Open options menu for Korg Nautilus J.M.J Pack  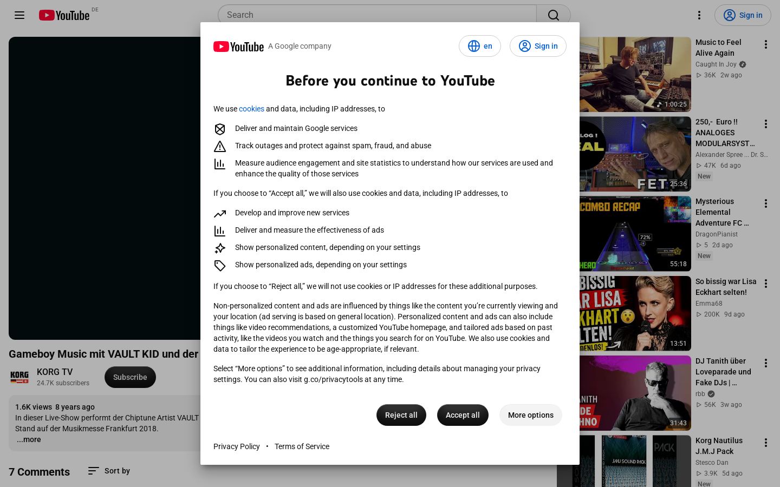[766, 443]
